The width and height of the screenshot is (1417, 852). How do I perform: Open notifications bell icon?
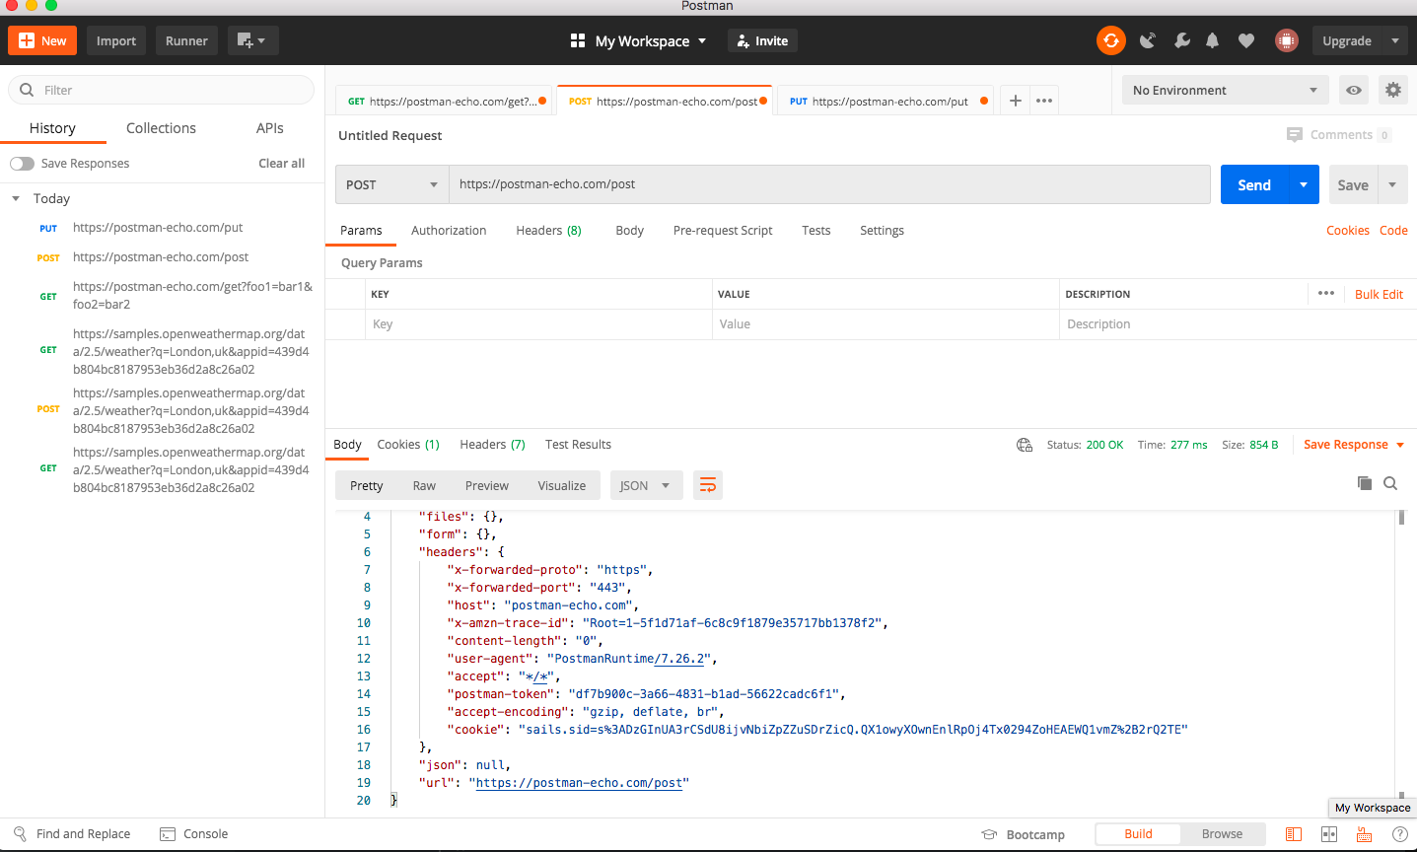1213,40
